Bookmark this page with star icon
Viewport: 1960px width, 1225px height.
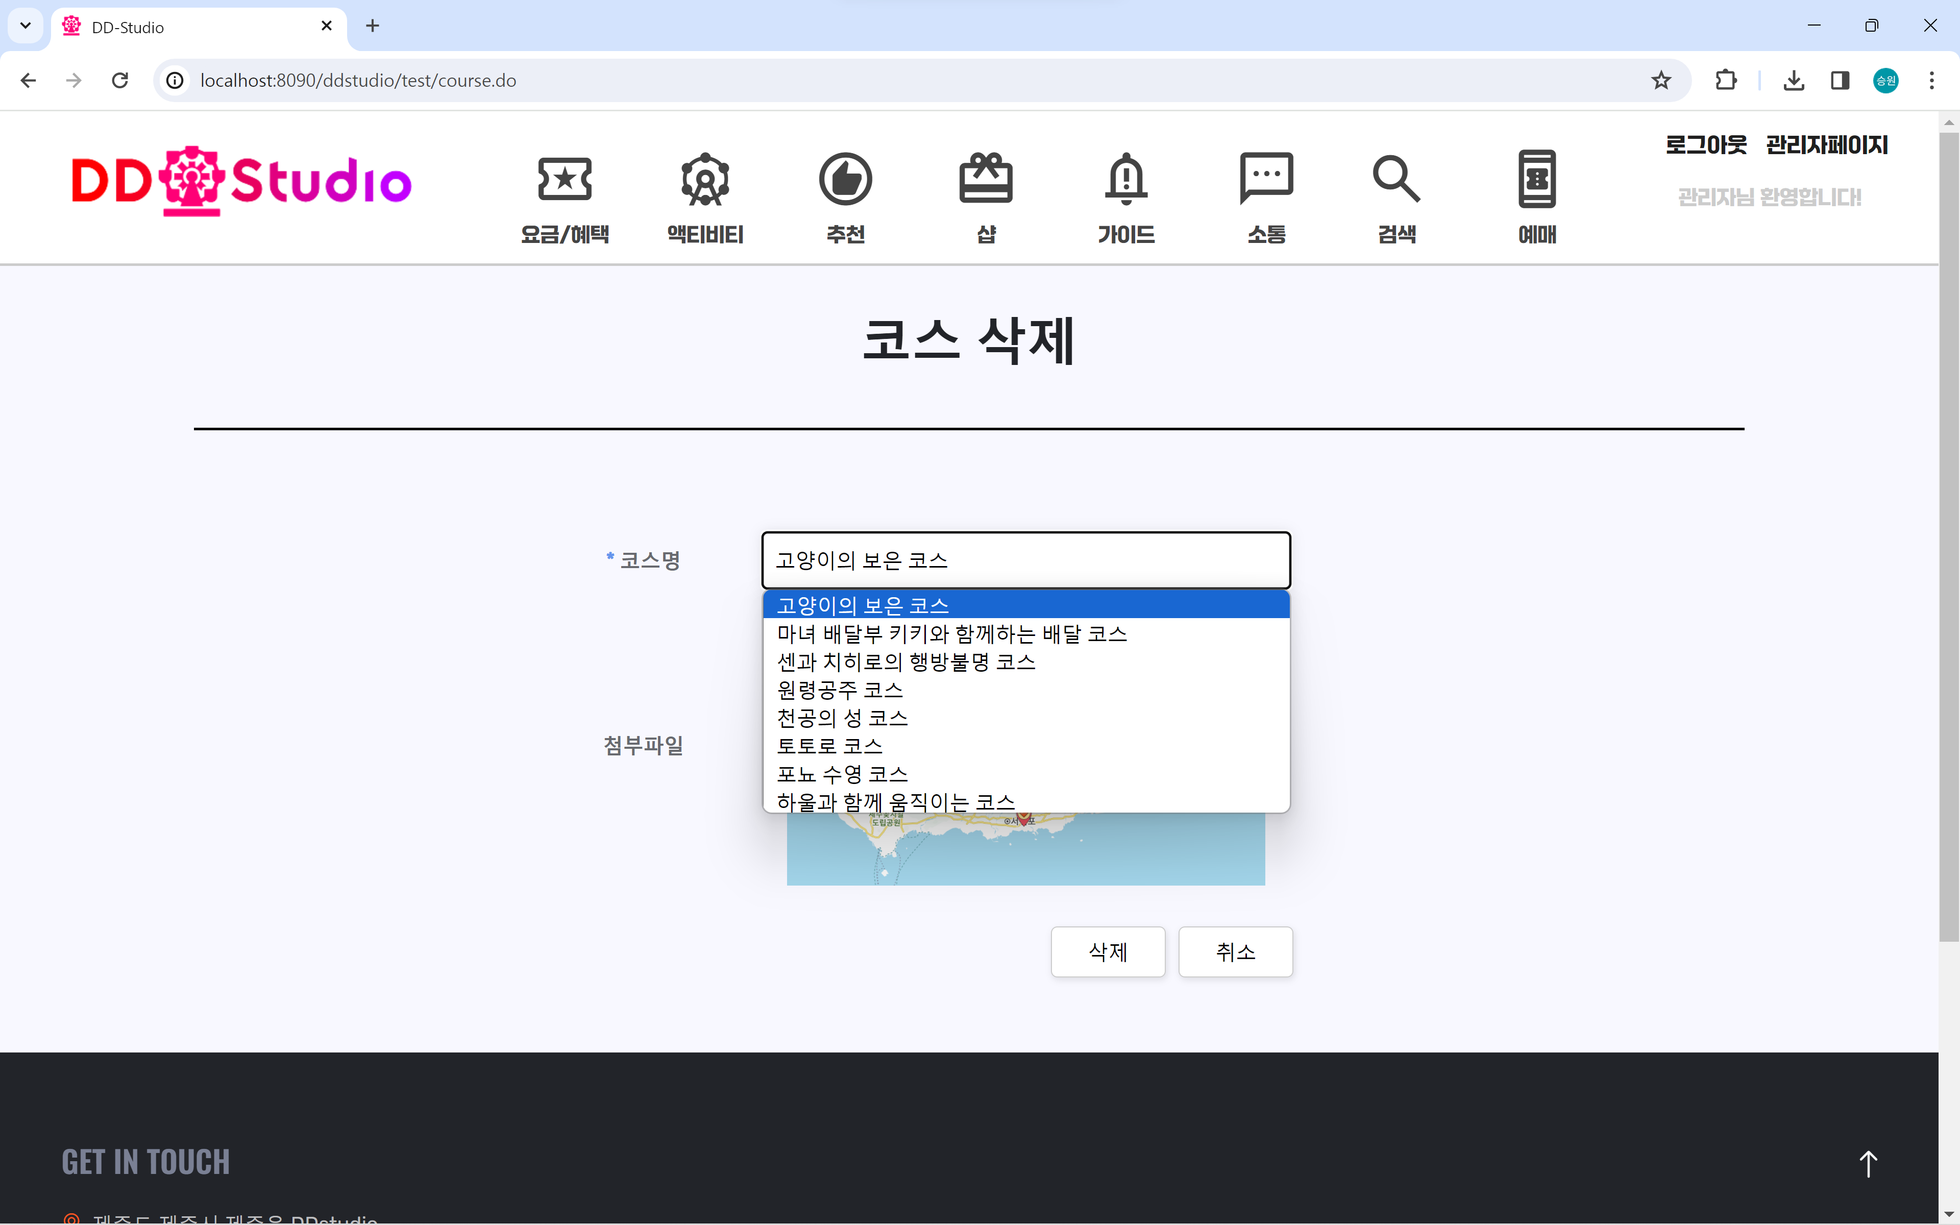[1661, 80]
